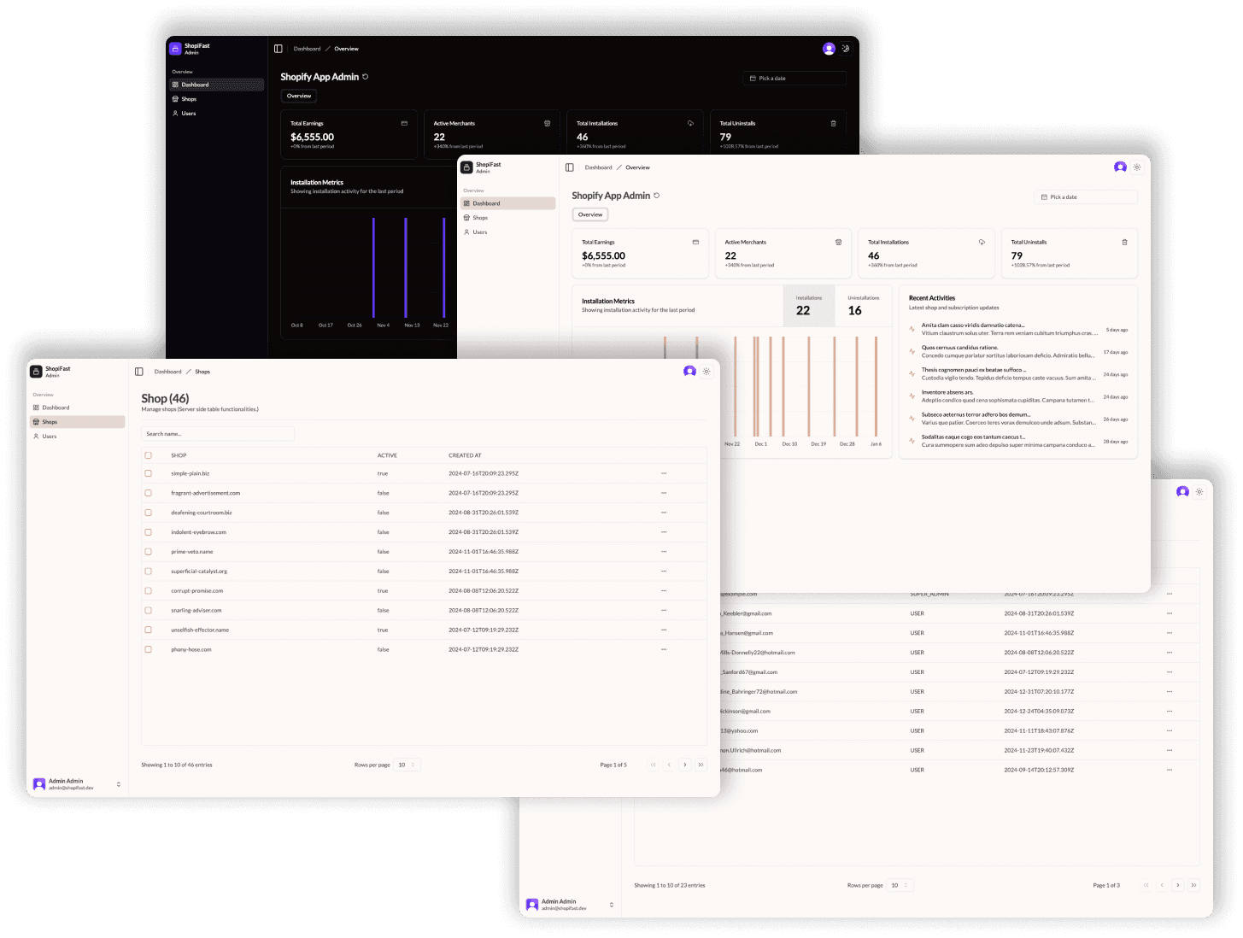
Task: Select all shops with header checkbox
Action: [x=149, y=455]
